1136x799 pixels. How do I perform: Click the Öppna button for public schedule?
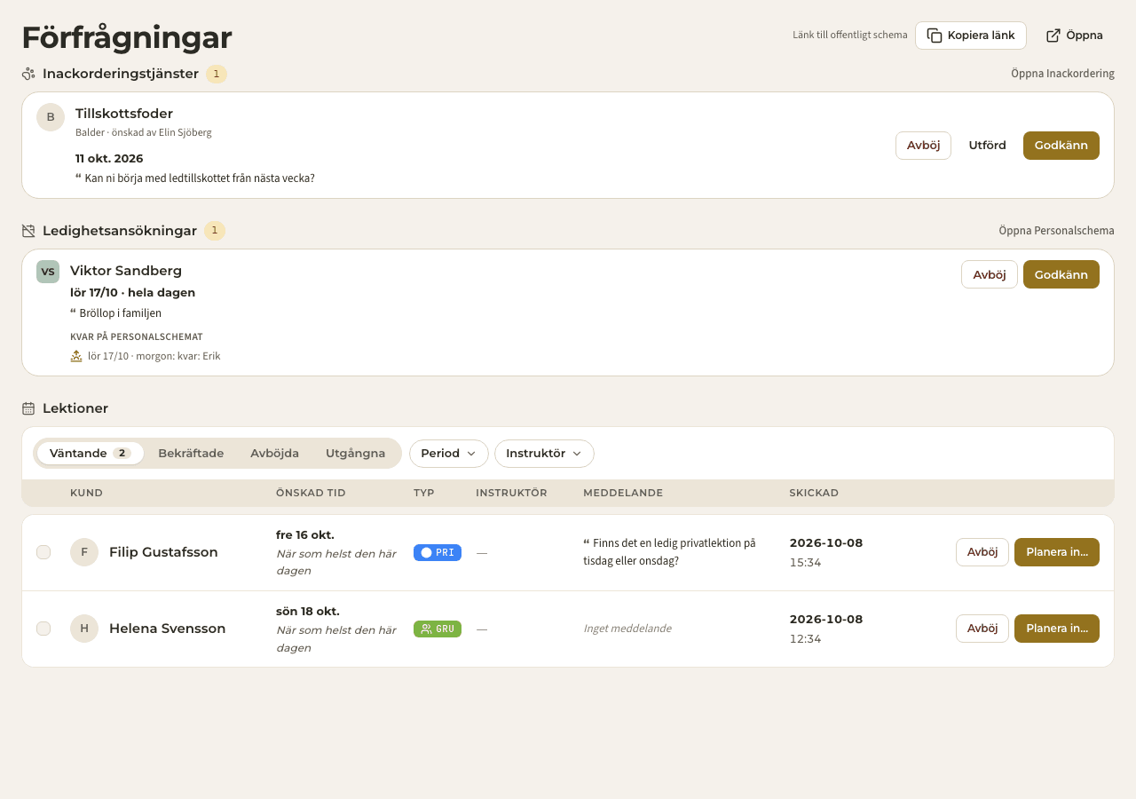(1075, 36)
